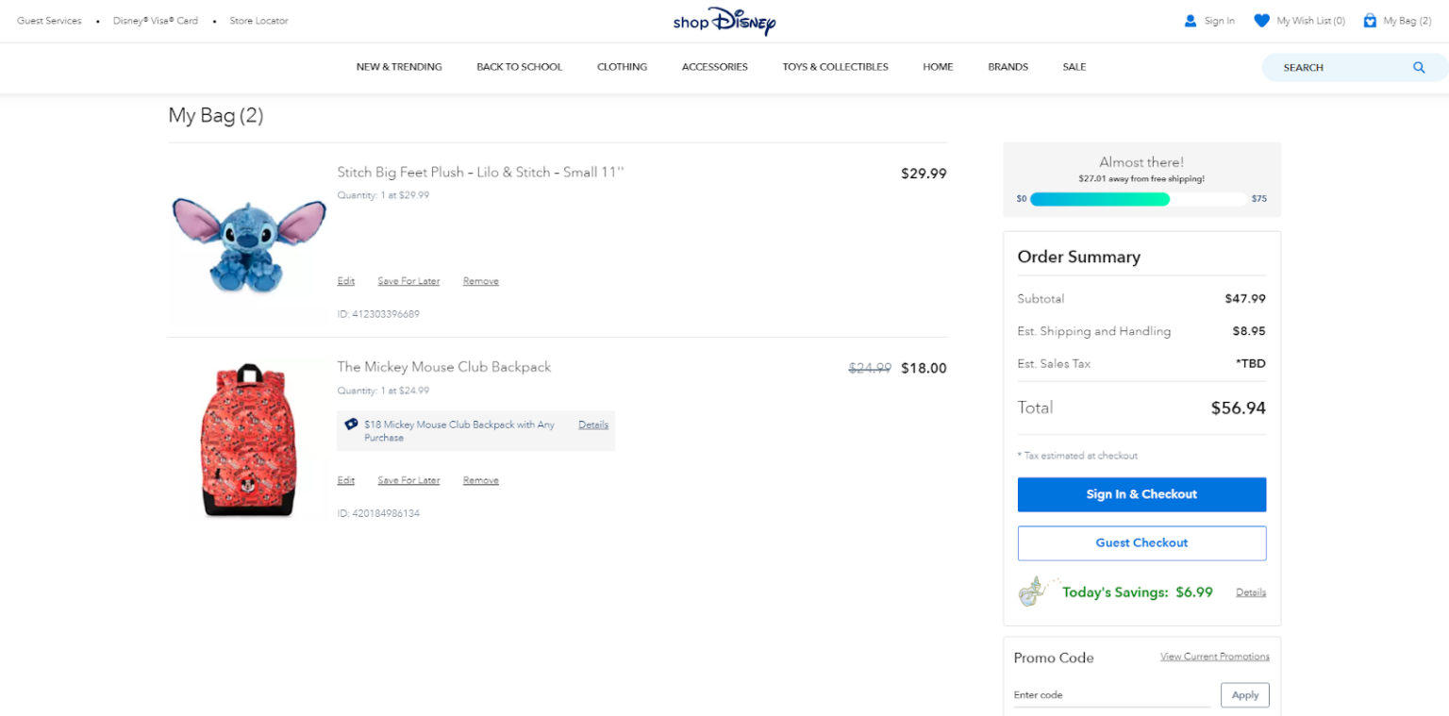Image resolution: width=1449 pixels, height=716 pixels.
Task: Open Details of the $18 backpack offer
Action: point(592,425)
